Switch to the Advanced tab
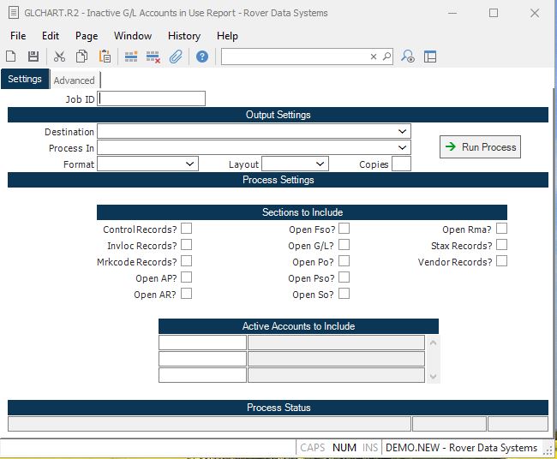This screenshot has width=557, height=459. coord(75,80)
